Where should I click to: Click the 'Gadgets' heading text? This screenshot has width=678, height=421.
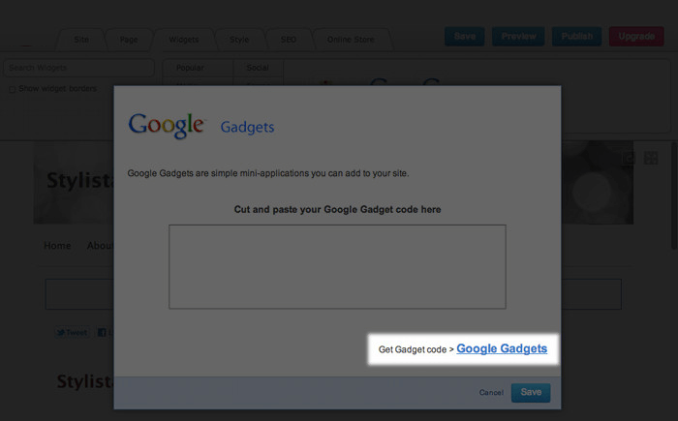click(247, 127)
